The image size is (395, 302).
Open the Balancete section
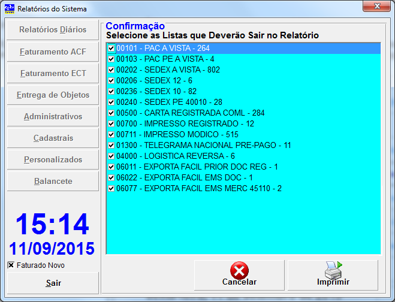pos(53,182)
